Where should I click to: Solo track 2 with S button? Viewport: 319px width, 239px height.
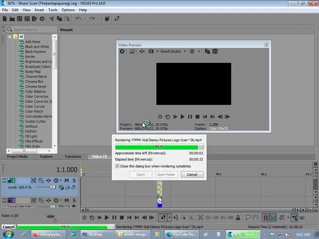[74, 200]
